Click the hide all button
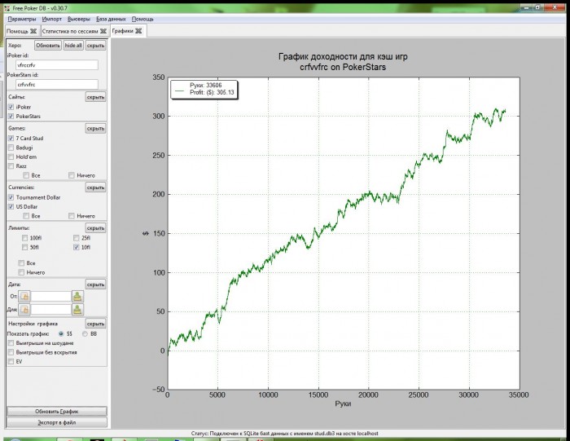This screenshot has width=570, height=441. tap(73, 46)
